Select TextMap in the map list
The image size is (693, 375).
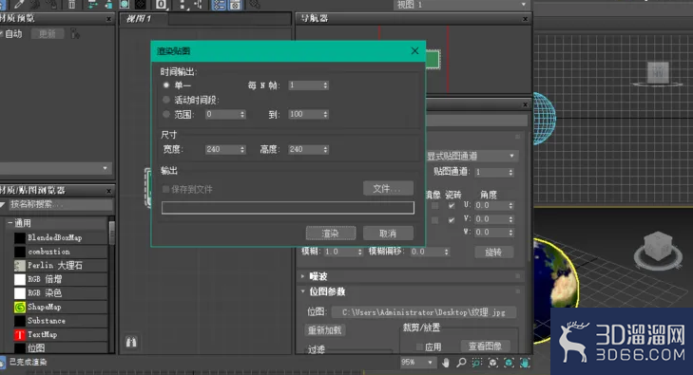click(61, 335)
